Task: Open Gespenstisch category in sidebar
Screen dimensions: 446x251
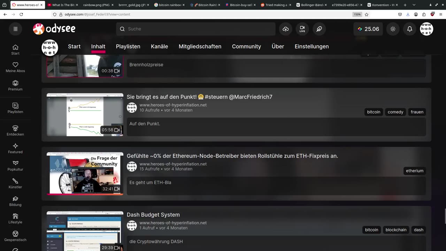Action: coord(15,236)
